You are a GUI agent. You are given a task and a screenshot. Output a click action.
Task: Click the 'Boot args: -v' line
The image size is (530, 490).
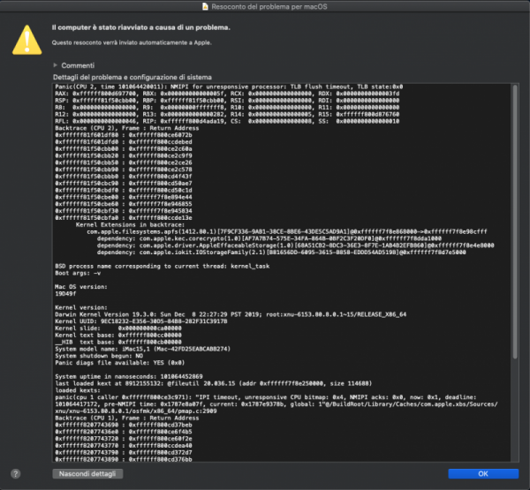tap(78, 273)
